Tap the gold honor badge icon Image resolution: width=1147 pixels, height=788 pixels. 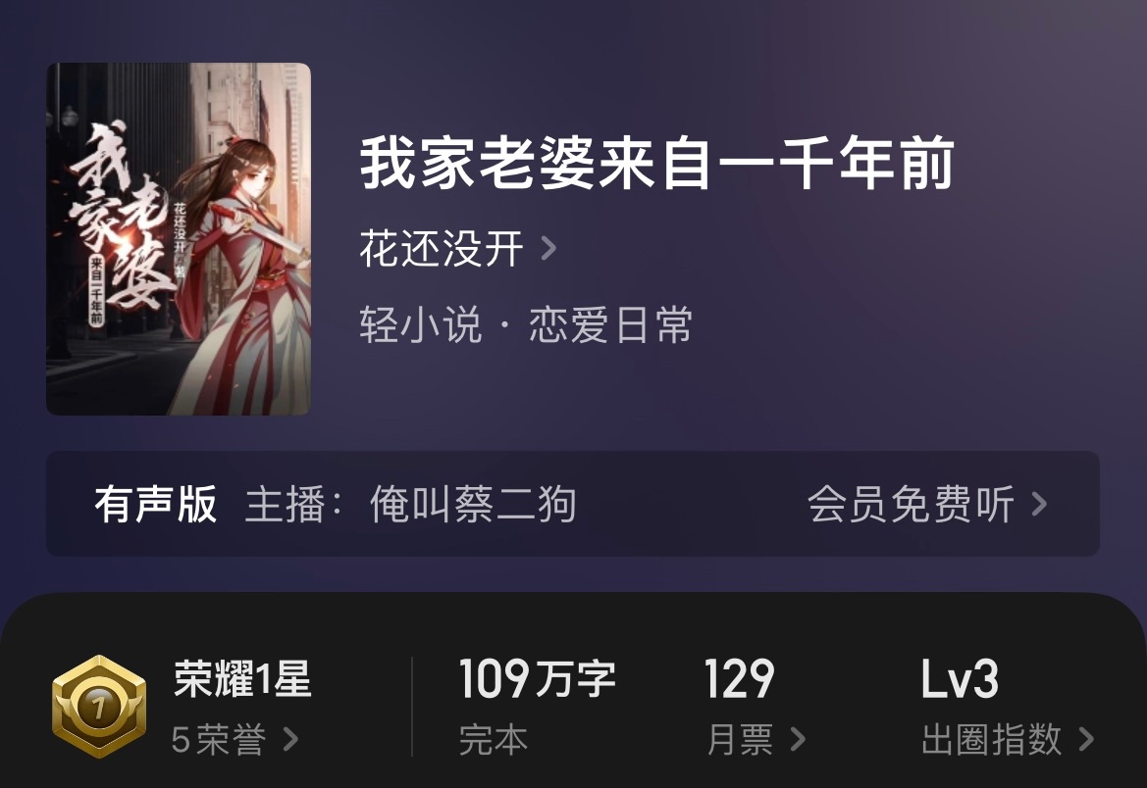tap(99, 706)
